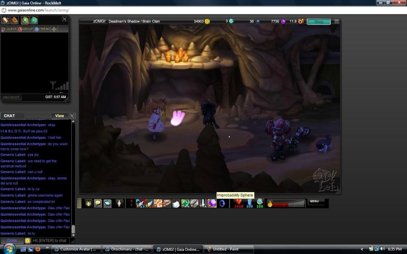The width and height of the screenshot is (407, 254).
Task: Click the red rage meter bar
Action: (289, 204)
